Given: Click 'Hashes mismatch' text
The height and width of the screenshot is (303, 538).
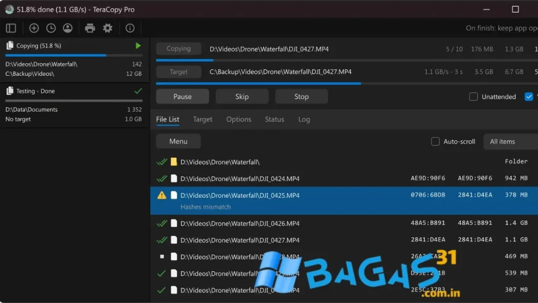Looking at the screenshot, I should point(205,207).
